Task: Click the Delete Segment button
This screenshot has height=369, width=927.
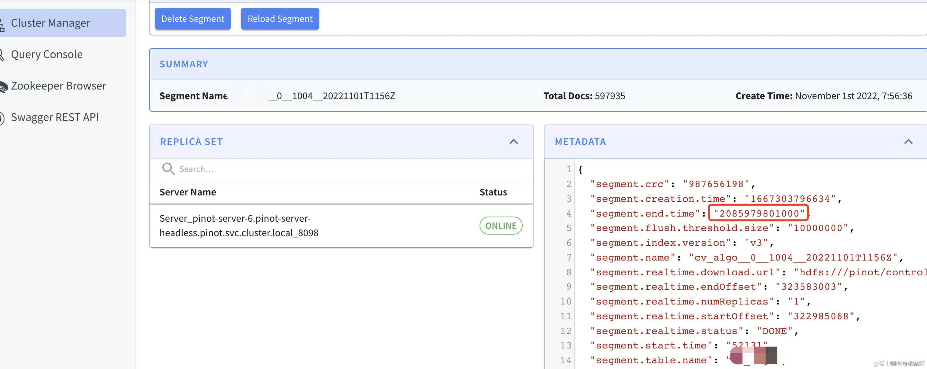Action: coord(193,19)
